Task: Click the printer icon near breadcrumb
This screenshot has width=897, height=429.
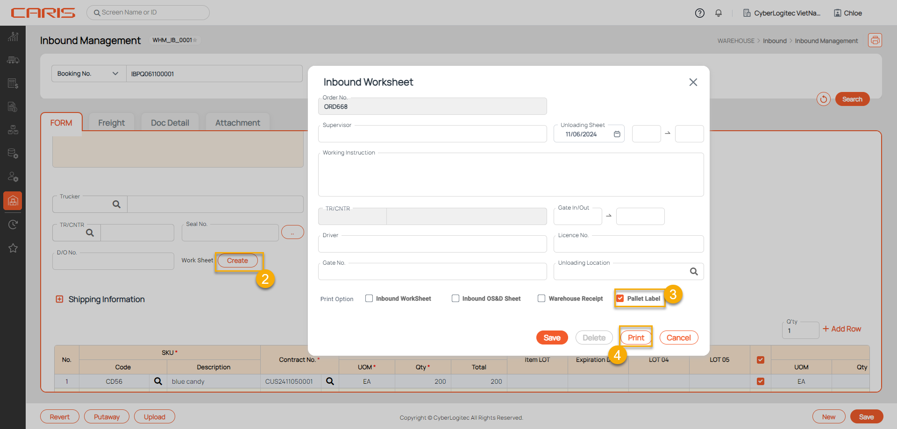Action: pos(875,41)
